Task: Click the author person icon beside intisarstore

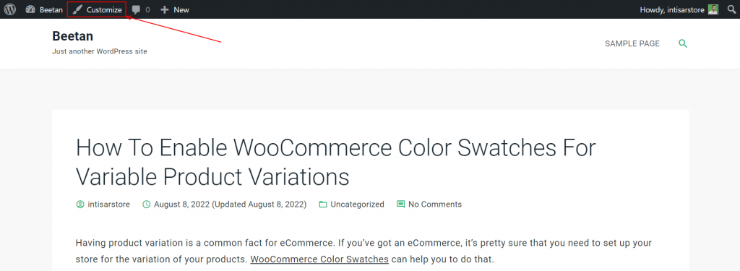Action: [79, 205]
